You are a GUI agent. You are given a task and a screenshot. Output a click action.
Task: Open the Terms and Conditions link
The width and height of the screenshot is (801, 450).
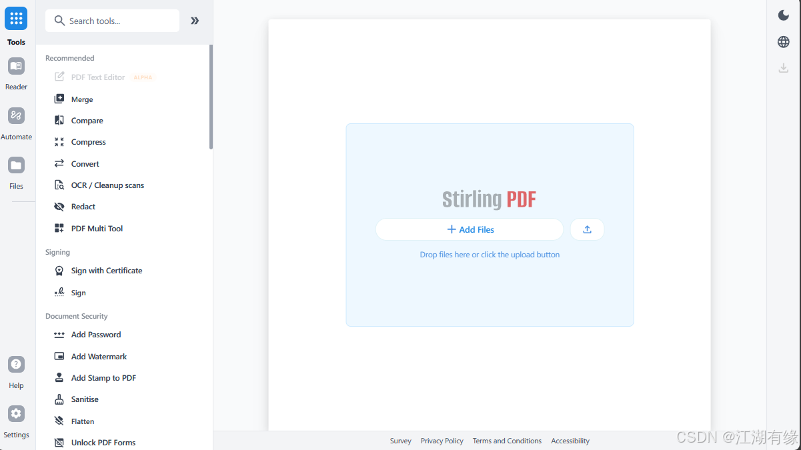507,441
